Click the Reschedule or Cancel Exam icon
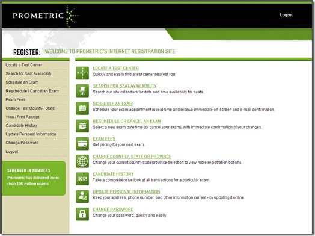 pos(82,126)
